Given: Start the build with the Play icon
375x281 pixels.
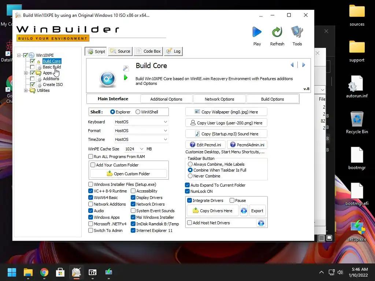Looking at the screenshot, I should 257,32.
